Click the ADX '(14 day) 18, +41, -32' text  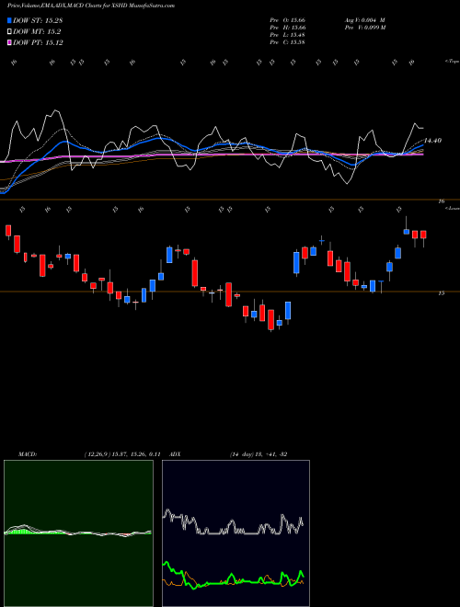[259, 454]
